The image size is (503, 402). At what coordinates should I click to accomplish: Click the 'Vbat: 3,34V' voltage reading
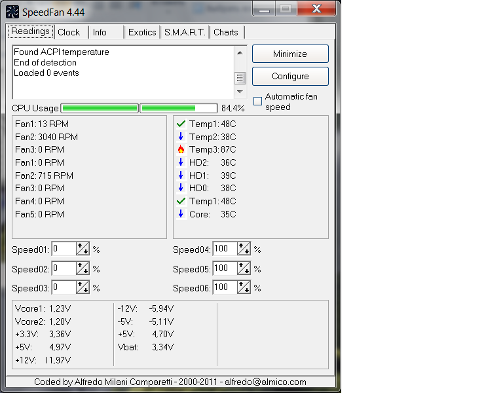pos(145,347)
